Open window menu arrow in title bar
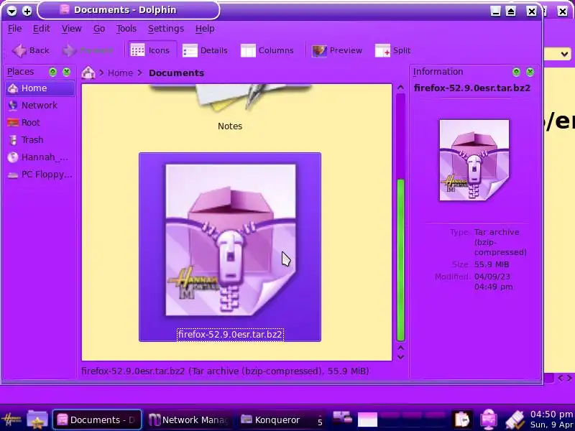Image resolution: width=575 pixels, height=431 pixels. click(11, 11)
